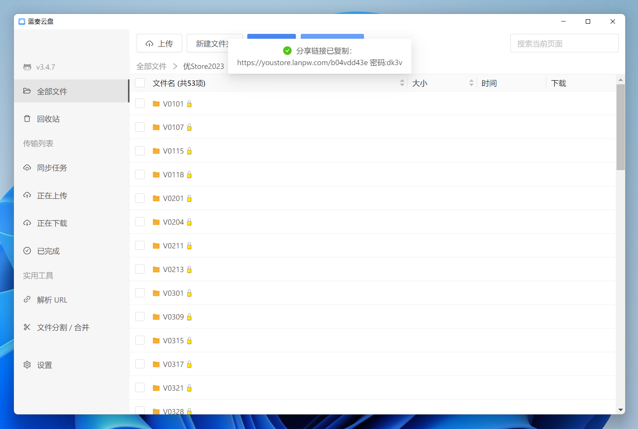Click the checkmark circle icon beside 已完成

pos(27,251)
